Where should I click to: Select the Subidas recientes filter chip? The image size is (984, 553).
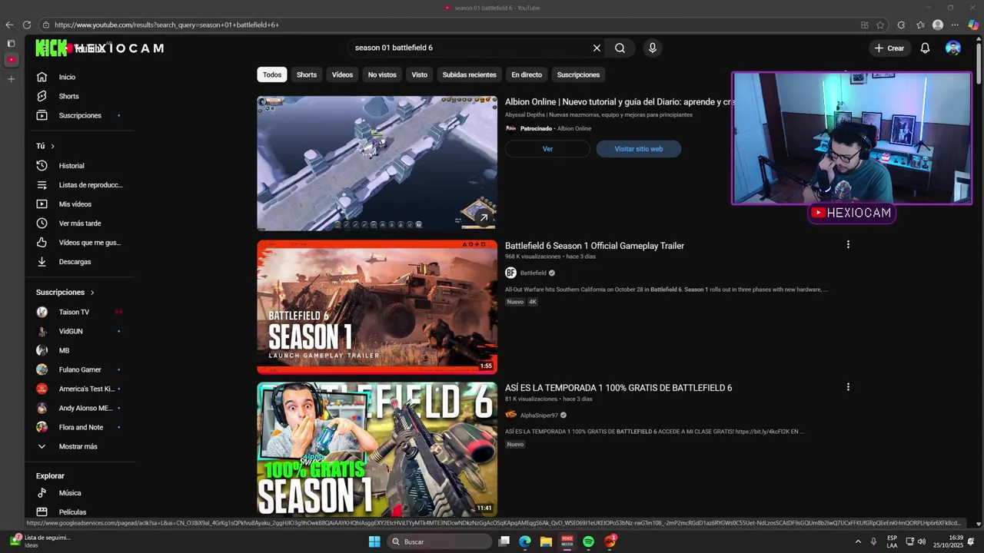pos(469,75)
